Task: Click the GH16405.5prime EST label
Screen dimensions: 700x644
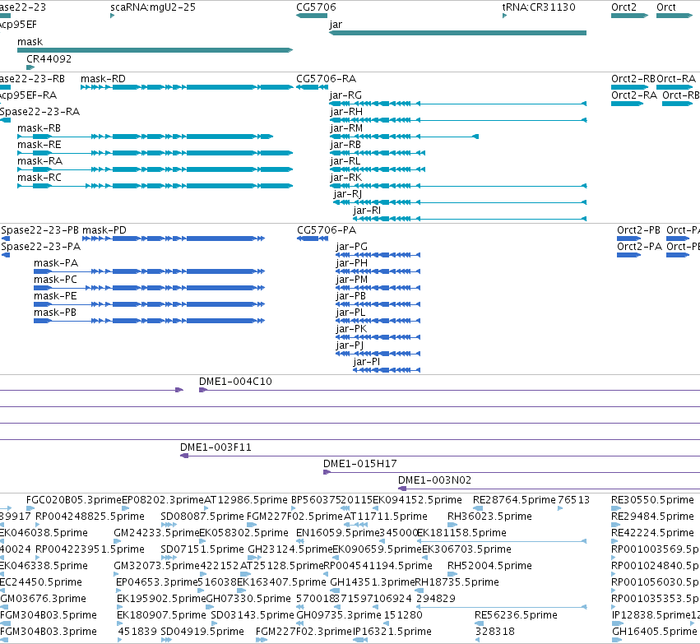Action: tap(655, 632)
